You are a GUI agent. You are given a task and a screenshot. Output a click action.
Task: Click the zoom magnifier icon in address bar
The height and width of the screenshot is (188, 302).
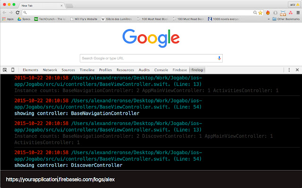pos(255,13)
